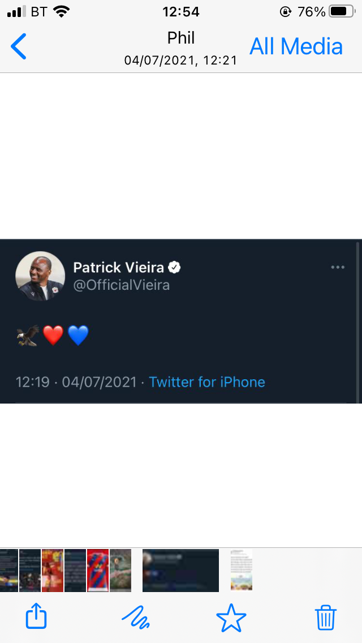Select the current enlarged tweet thumbnail
The height and width of the screenshot is (643, 362).
click(x=180, y=571)
